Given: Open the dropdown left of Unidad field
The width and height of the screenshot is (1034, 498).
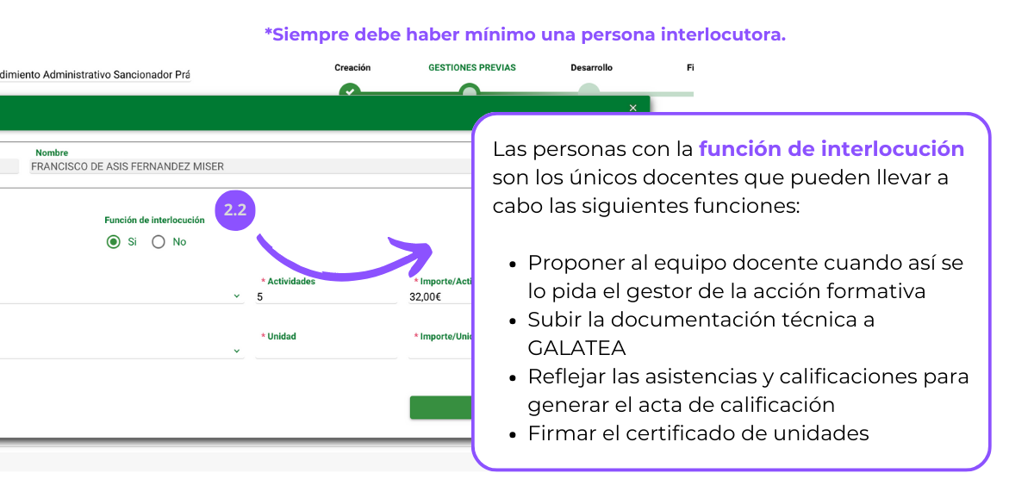Looking at the screenshot, I should (x=237, y=351).
